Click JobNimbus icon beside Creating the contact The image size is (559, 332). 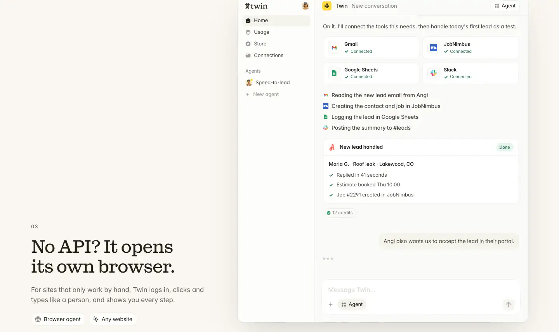click(x=326, y=106)
